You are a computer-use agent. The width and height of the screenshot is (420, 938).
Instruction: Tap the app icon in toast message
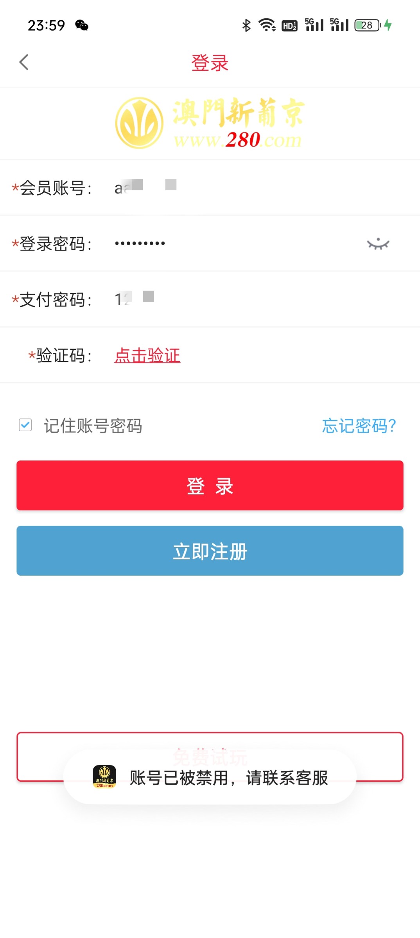[x=104, y=777]
